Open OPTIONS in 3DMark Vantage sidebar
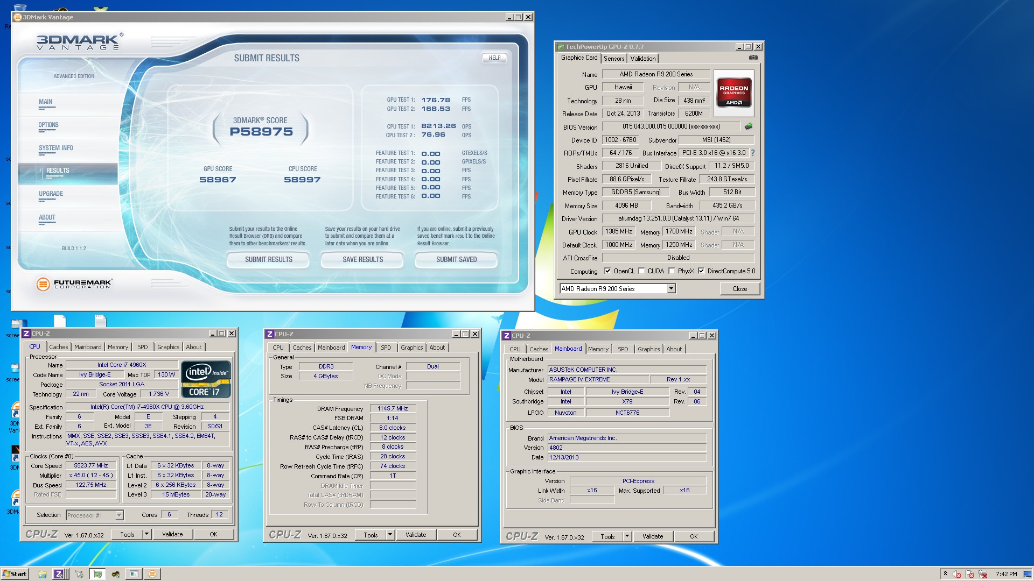The height and width of the screenshot is (581, 1034). pyautogui.click(x=48, y=125)
